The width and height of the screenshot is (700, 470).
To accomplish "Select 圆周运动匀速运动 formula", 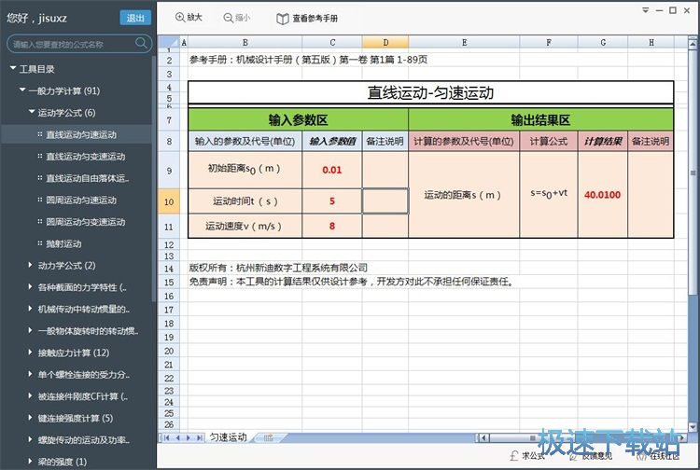I will pyautogui.click(x=81, y=200).
